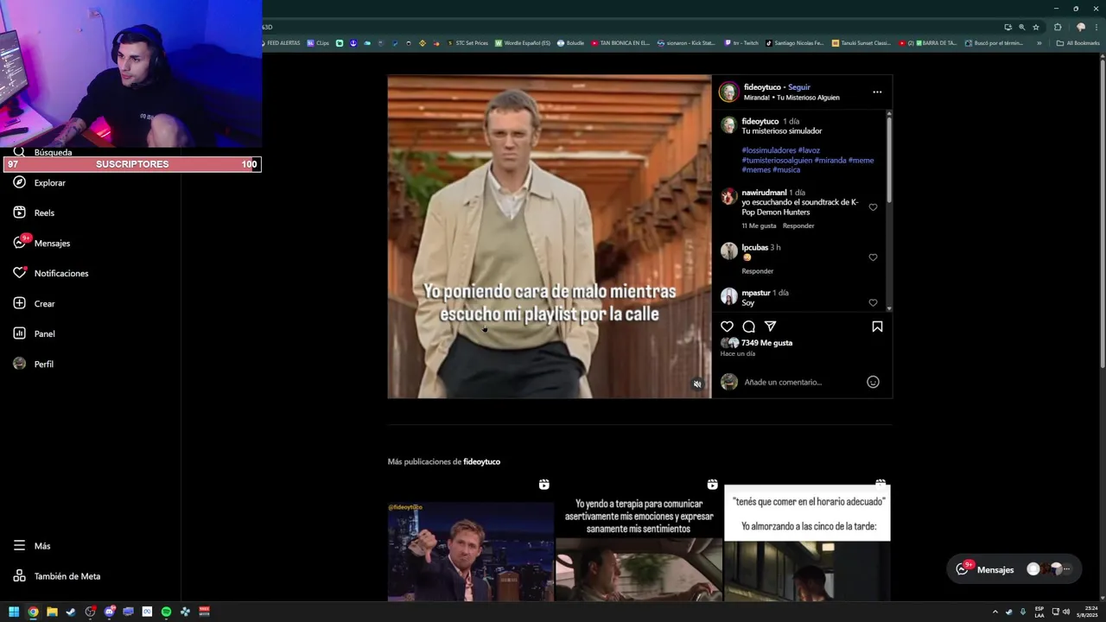Viewport: 1106px width, 622px height.
Task: Open fideoytuco link in Más publicaciones heading
Action: pyautogui.click(x=481, y=461)
